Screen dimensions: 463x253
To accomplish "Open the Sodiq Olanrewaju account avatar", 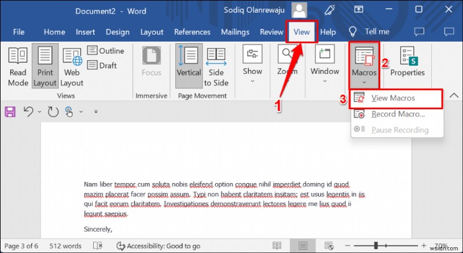I will pyautogui.click(x=299, y=10).
